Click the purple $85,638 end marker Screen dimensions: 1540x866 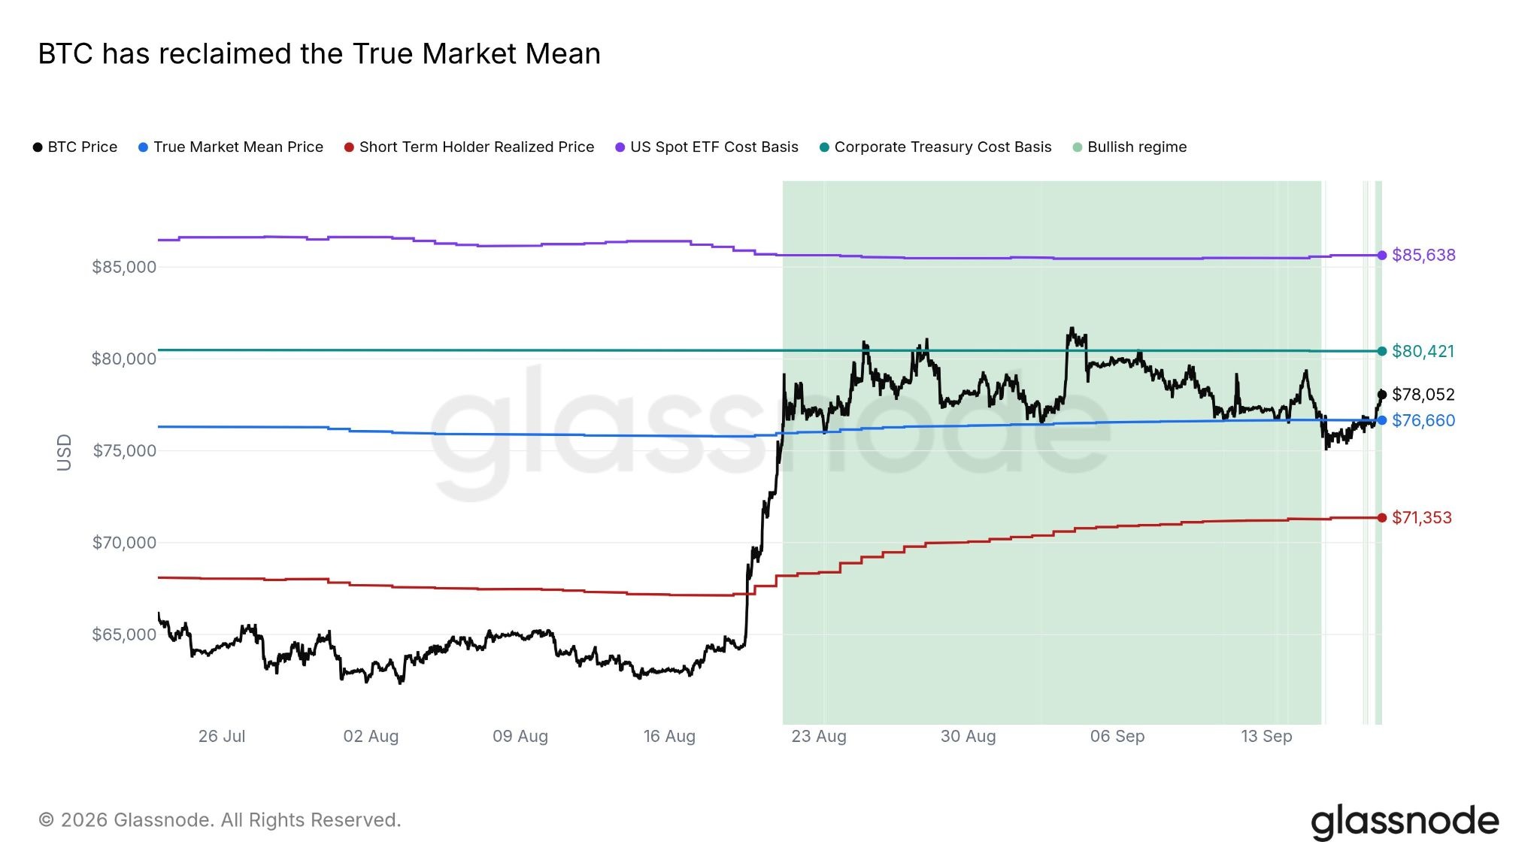pos(1382,256)
